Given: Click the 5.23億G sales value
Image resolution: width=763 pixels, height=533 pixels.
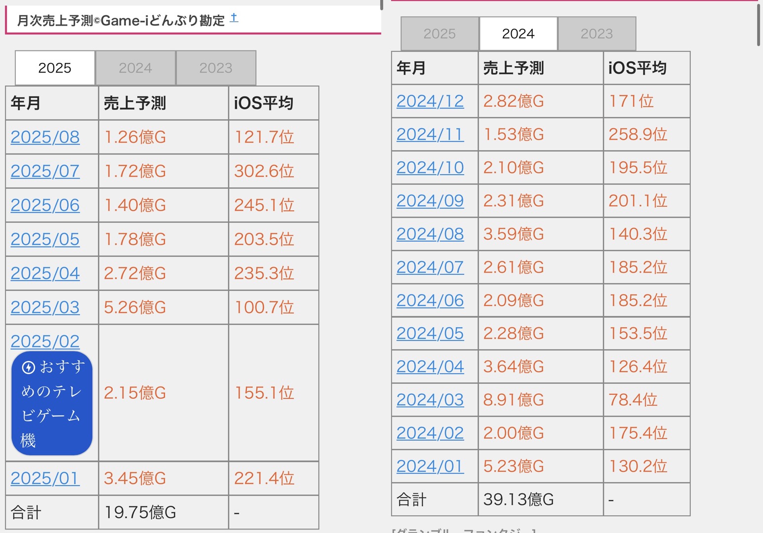Looking at the screenshot, I should tap(514, 466).
